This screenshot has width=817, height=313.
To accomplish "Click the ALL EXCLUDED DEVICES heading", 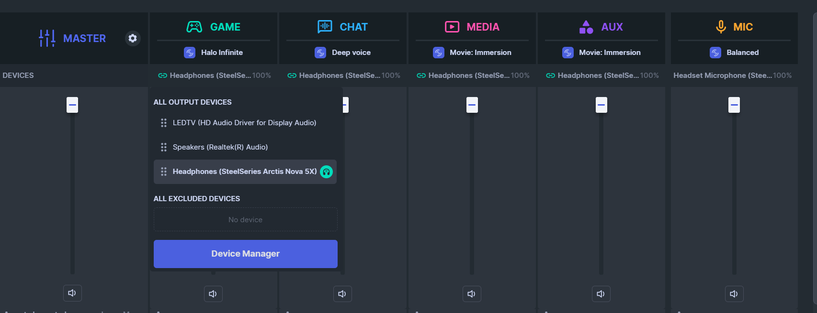I will [x=197, y=199].
